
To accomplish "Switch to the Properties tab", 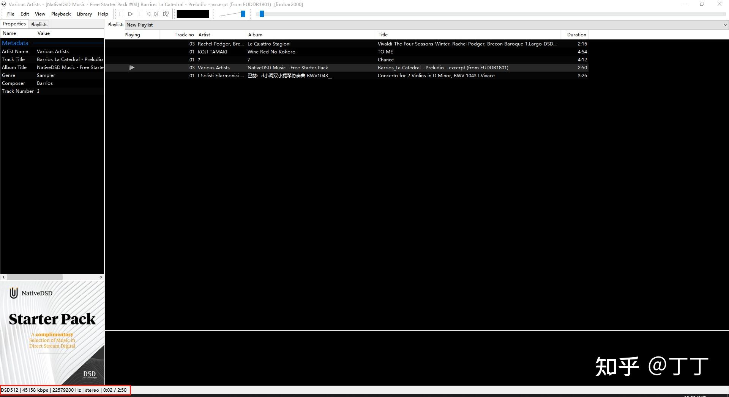I will (14, 24).
